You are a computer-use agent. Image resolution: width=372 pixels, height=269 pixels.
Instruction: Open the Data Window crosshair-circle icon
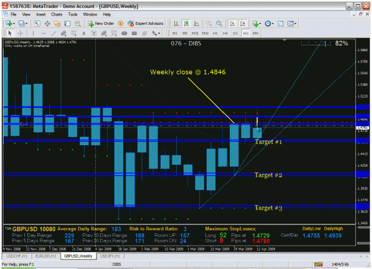[47, 23]
